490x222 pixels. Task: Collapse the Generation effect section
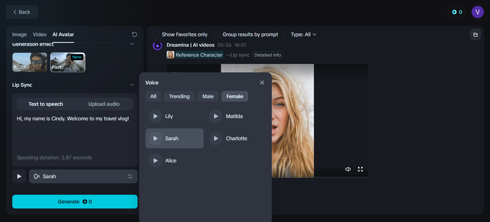(x=132, y=44)
